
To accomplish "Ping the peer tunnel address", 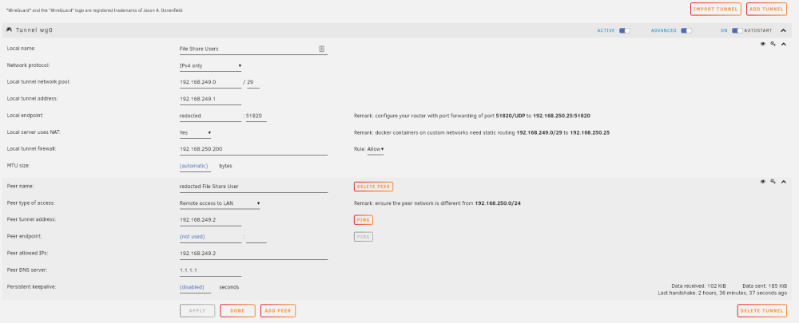I will coord(364,220).
